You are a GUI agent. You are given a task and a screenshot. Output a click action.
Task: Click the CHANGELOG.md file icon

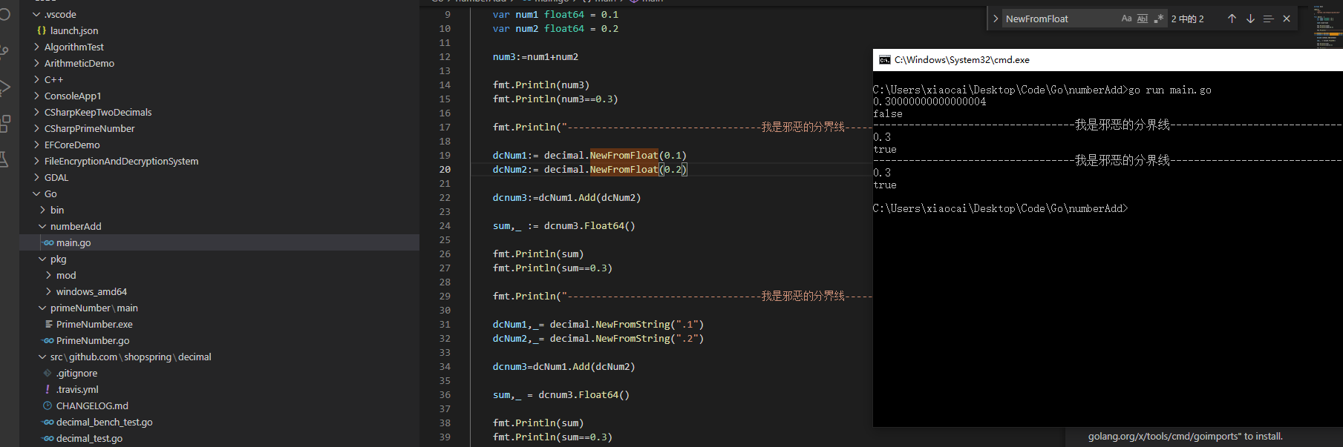[x=48, y=405]
